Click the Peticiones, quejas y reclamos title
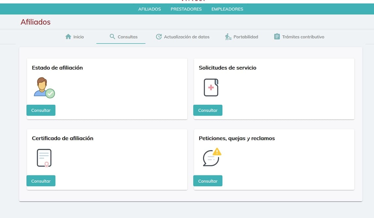 click(237, 138)
